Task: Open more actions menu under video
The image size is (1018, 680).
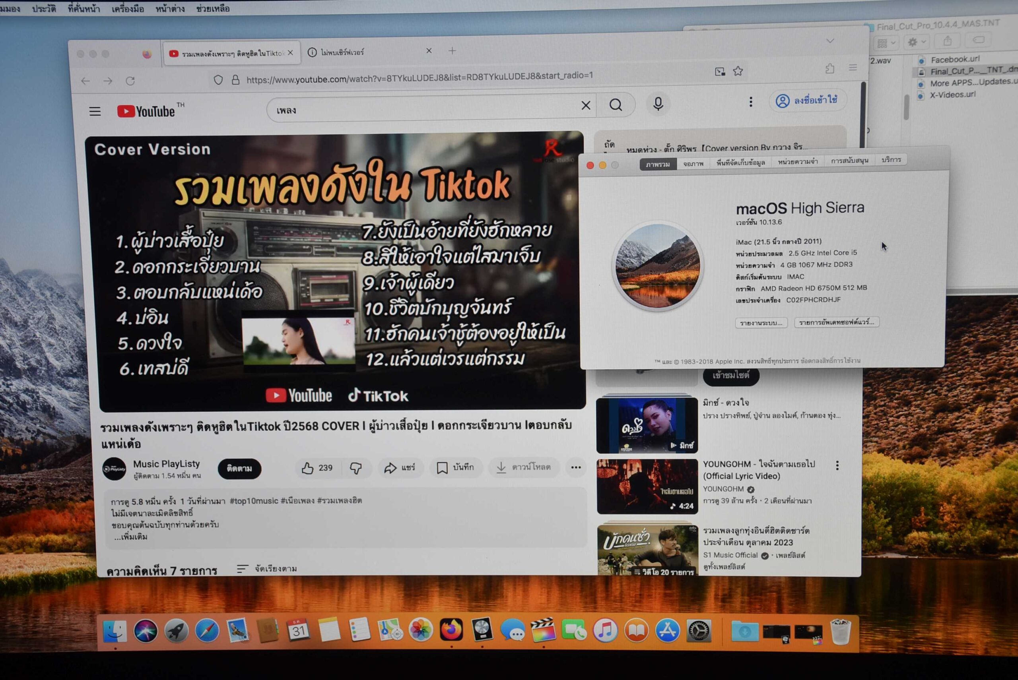Action: (576, 467)
